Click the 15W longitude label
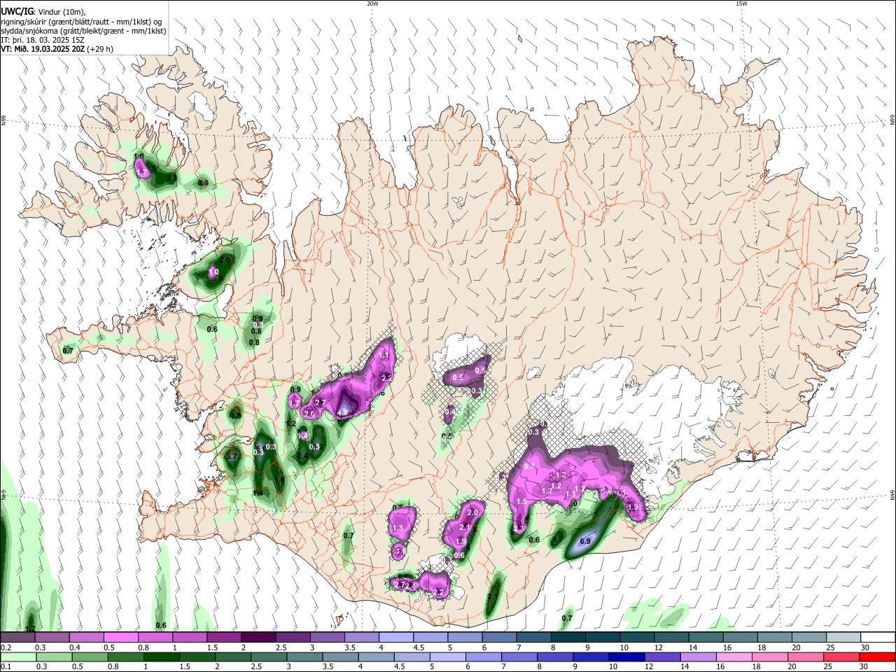Image resolution: width=896 pixels, height=672 pixels. 741,3
